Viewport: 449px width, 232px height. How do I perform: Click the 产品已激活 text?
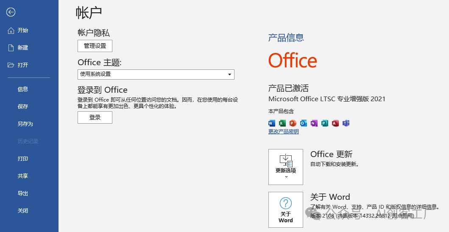[x=288, y=88]
